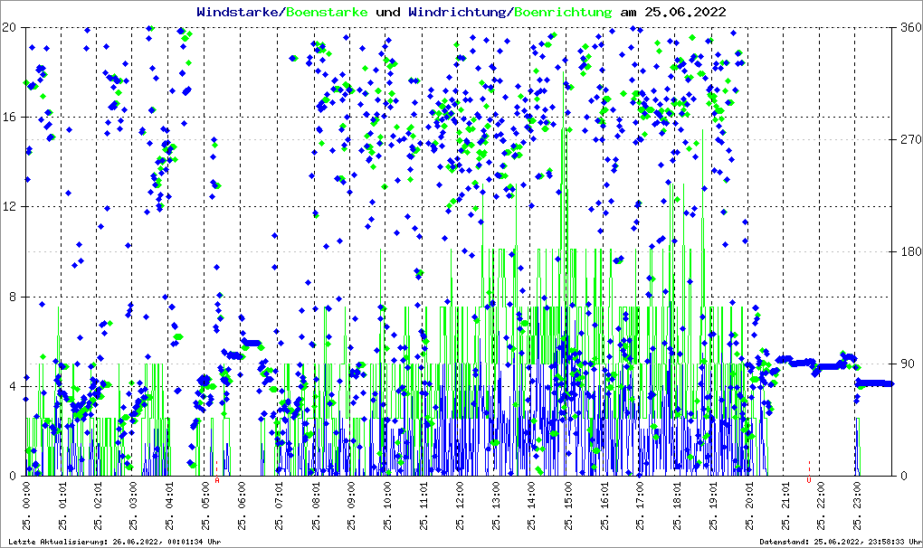Click the green 'Boenstarke' title word
The height and width of the screenshot is (548, 923).
[327, 12]
